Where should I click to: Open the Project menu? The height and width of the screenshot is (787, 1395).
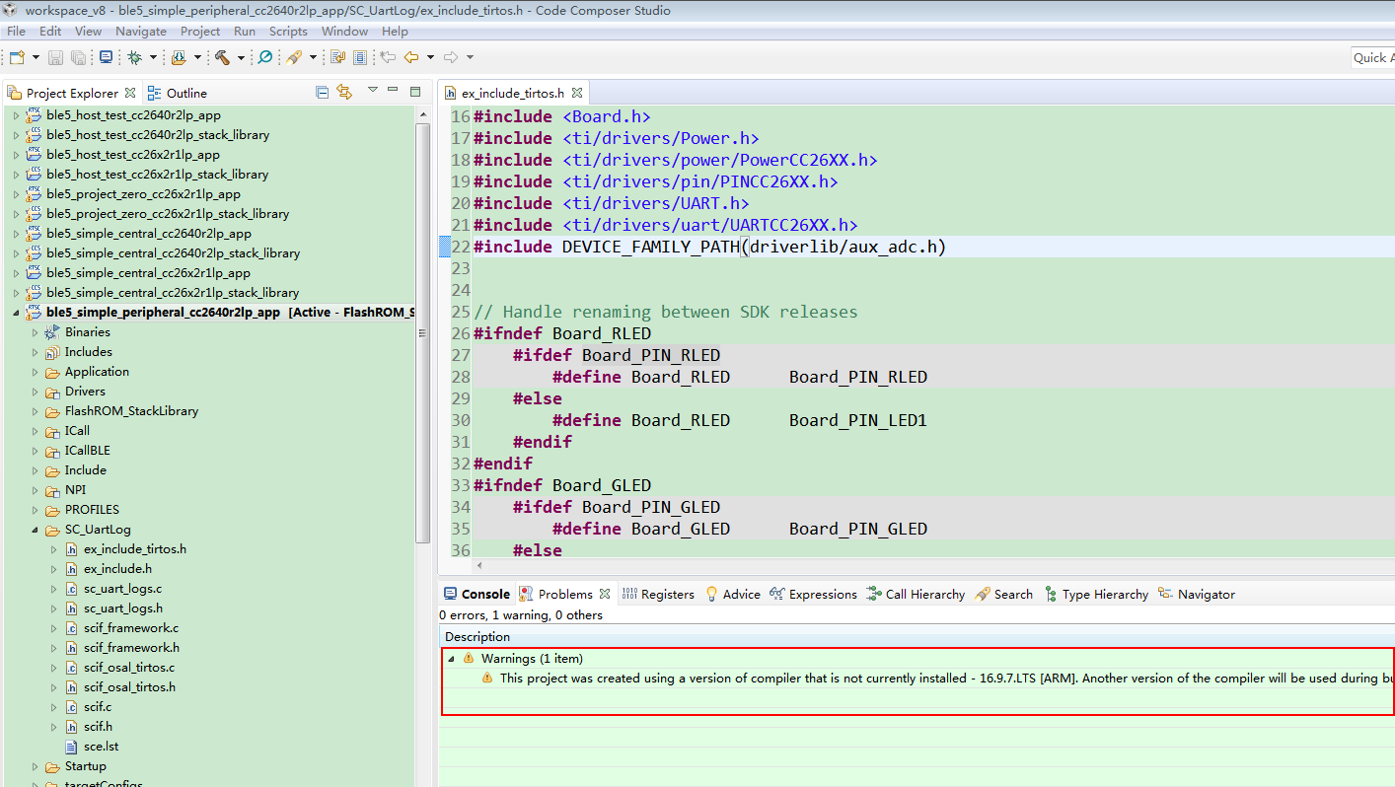(x=200, y=32)
